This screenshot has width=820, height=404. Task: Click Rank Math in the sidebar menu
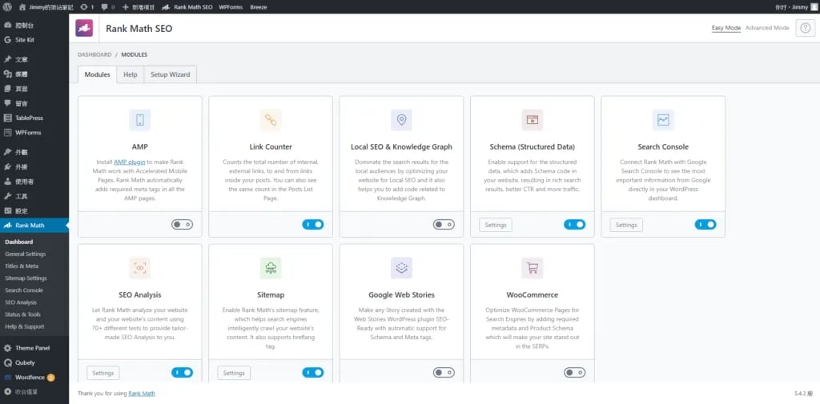click(x=34, y=226)
